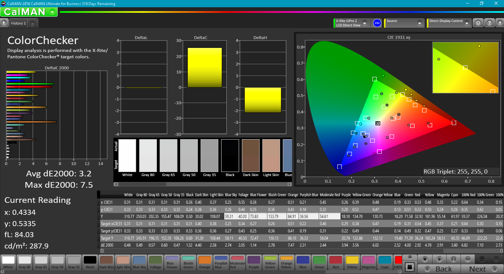504x274 pixels.
Task: Click the Blue Sky Y value 59.31
Action: pos(230,216)
